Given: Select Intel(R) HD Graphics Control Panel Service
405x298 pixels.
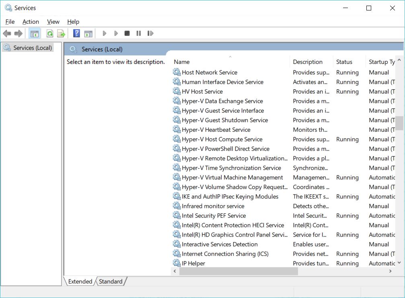Looking at the screenshot, I should [x=284, y=235].
